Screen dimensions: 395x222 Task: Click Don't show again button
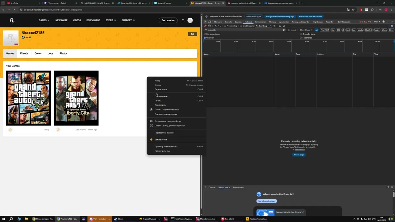click(254, 17)
